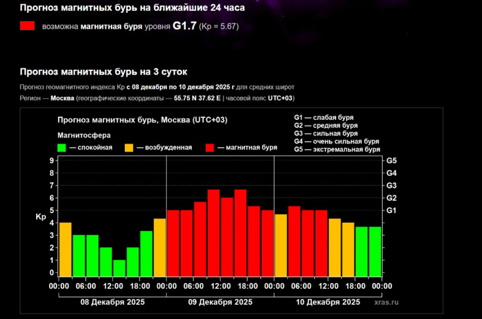Click the "10 Декабря 2025" date label

[x=328, y=302]
